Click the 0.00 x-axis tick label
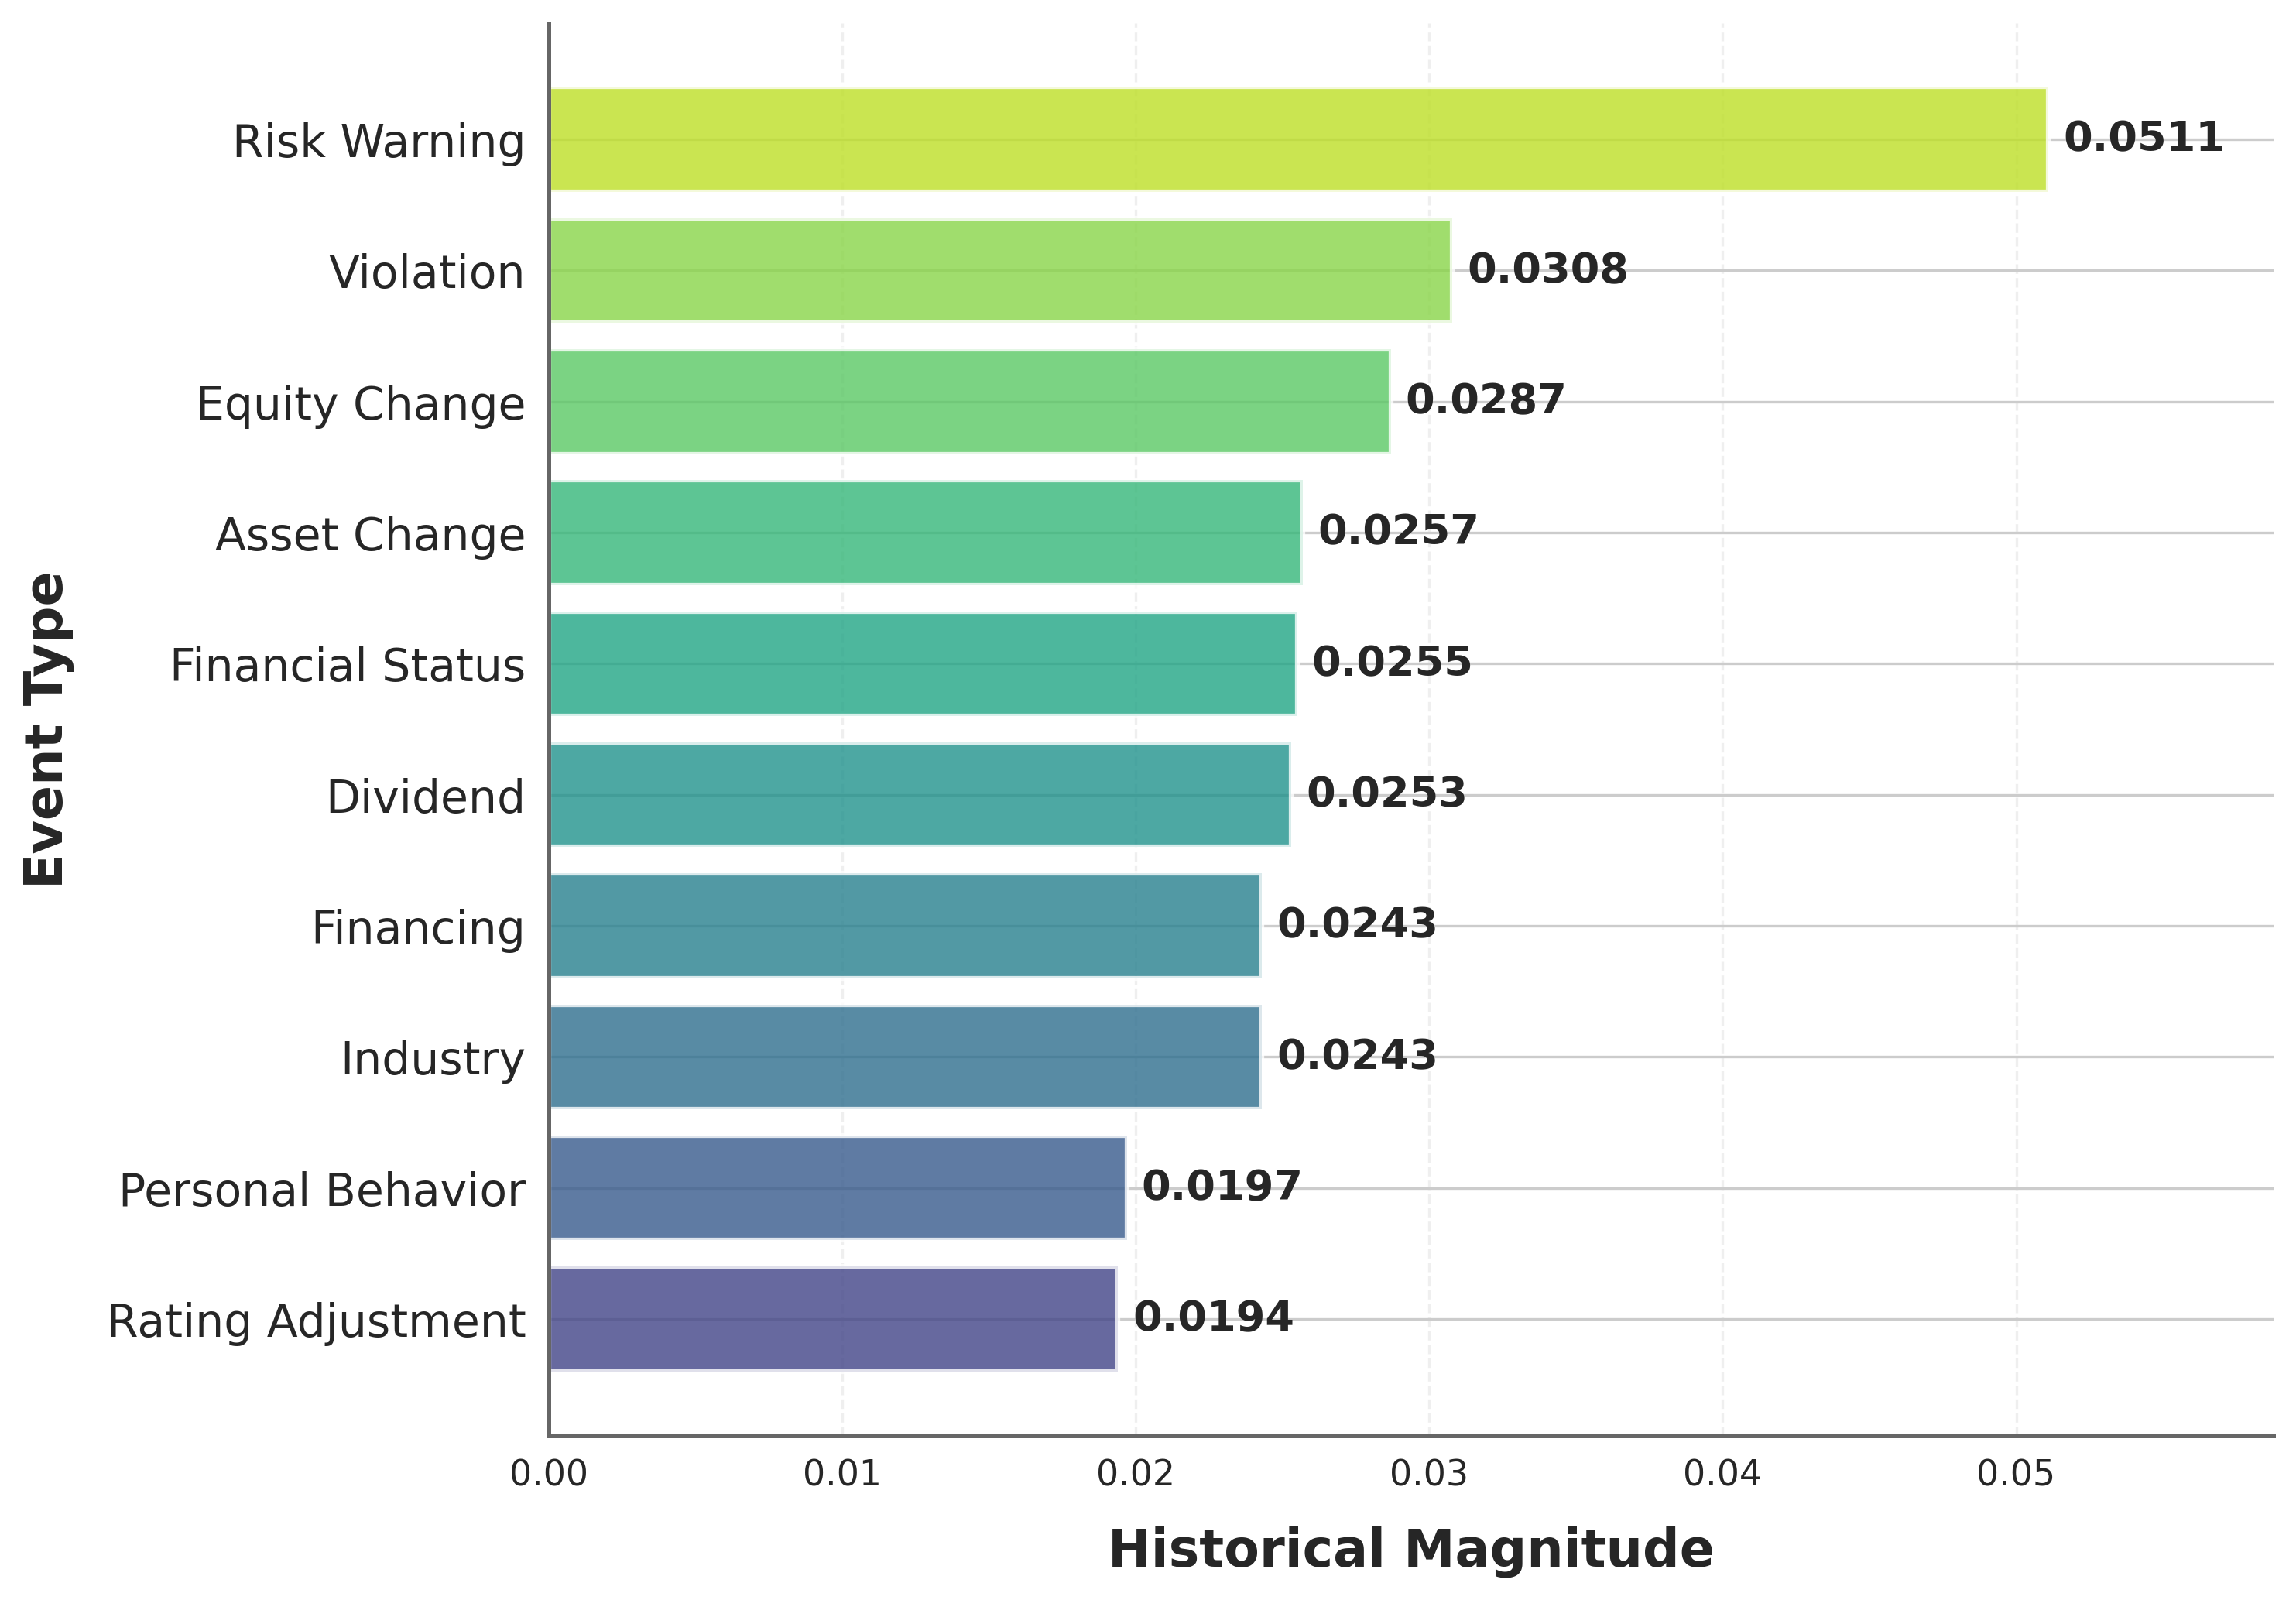Viewport: 2296px width, 1600px height. [548, 1474]
